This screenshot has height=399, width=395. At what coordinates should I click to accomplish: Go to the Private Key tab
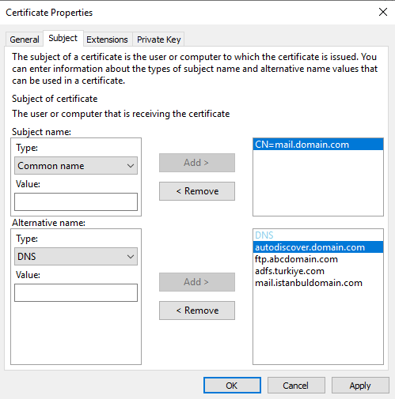click(x=158, y=40)
